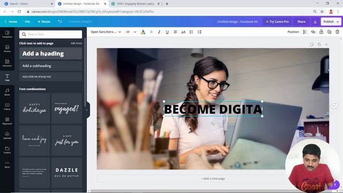Click Add a new page
343x193 pixels.
213,179
